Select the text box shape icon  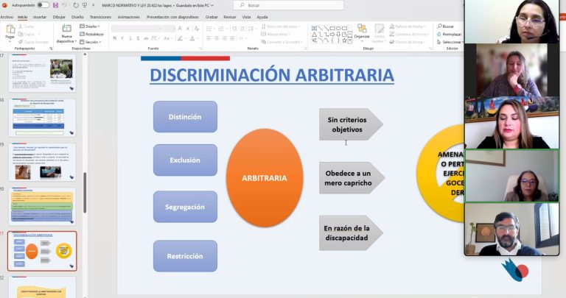314,28
